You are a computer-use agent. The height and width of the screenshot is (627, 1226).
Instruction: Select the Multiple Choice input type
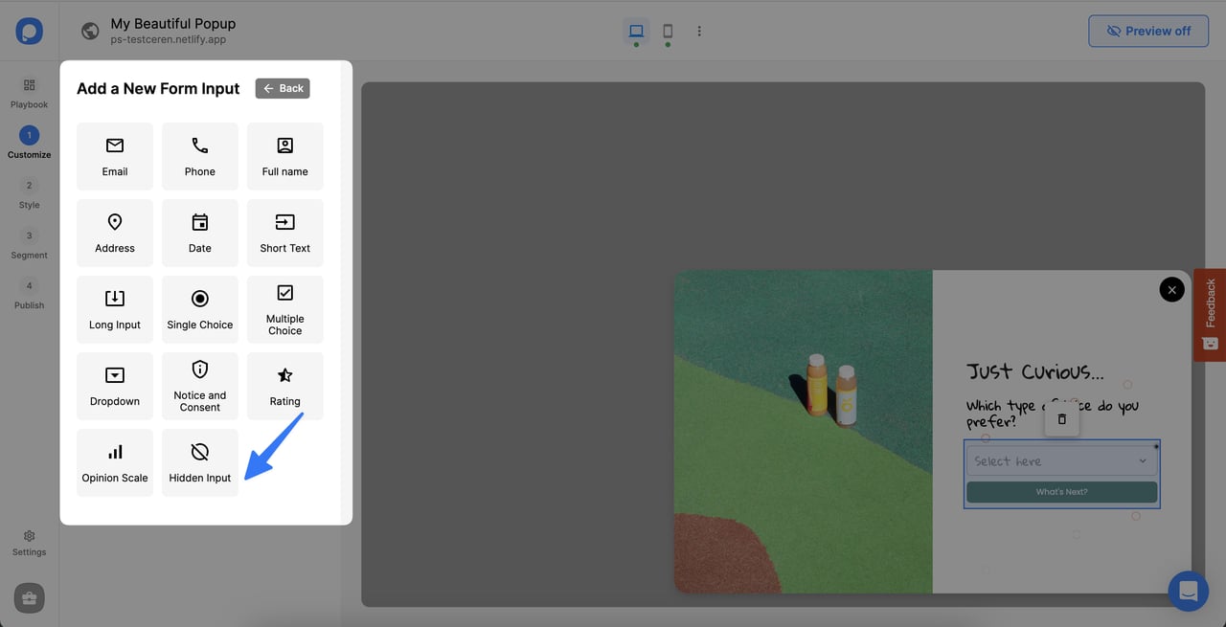point(284,308)
